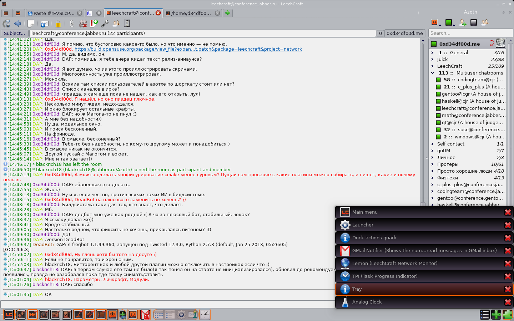Click the bookmark add icon with green plus

click(94, 24)
